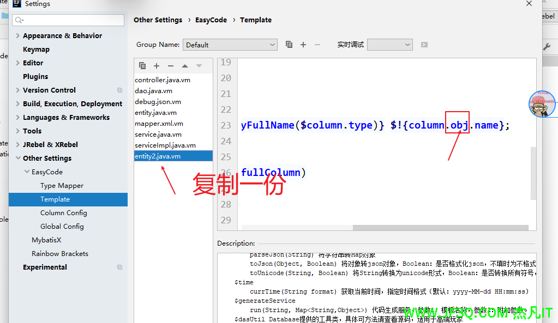Remove the selected template group
This screenshot has height=323, width=558.
(316, 45)
